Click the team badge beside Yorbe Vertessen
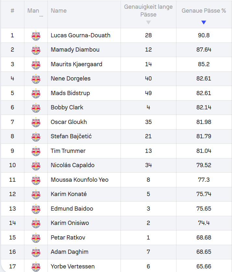This screenshot has height=272, width=232. point(36,267)
